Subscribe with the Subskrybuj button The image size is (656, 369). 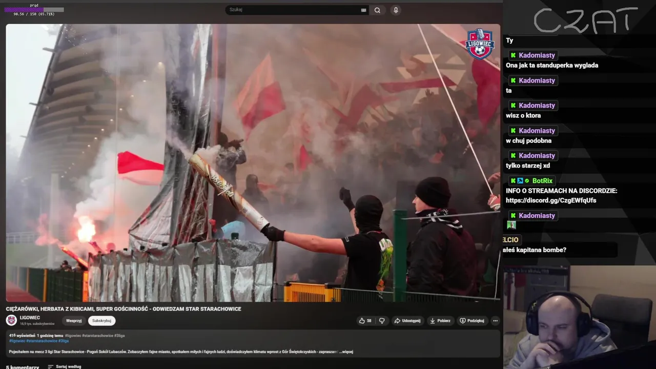101,321
